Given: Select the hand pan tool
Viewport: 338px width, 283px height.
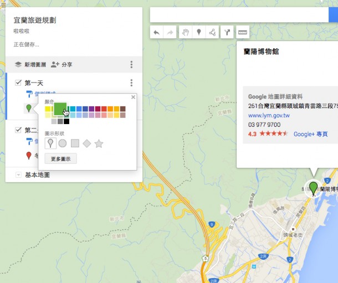Looking at the screenshot, I should [186, 33].
